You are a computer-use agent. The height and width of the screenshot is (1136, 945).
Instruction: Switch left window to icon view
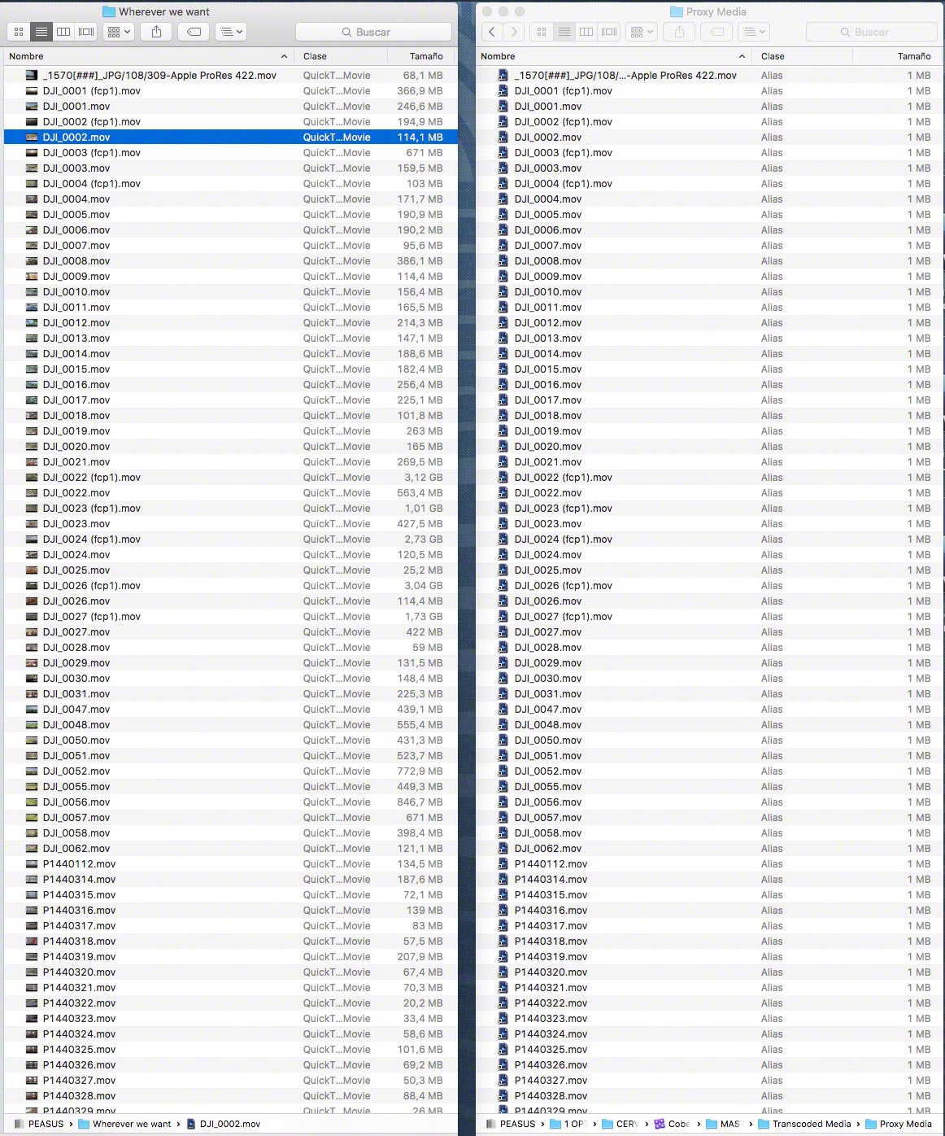click(19, 32)
